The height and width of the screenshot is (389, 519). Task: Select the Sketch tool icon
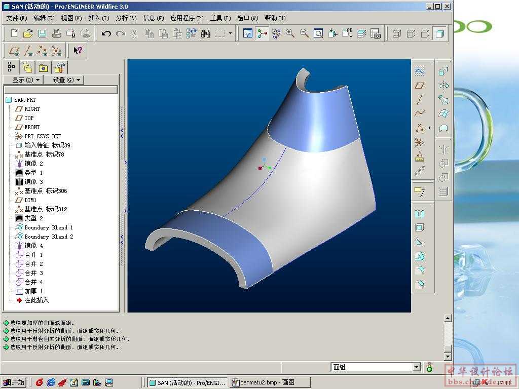click(419, 71)
